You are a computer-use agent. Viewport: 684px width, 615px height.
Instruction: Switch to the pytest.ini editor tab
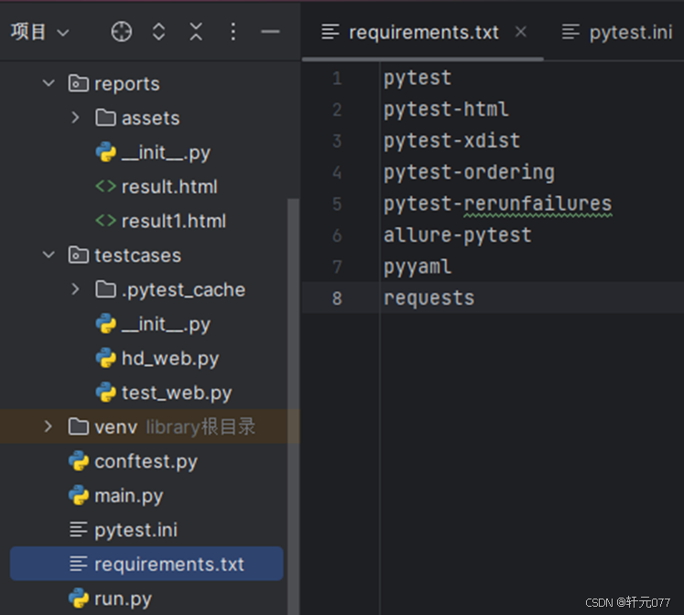tap(630, 32)
